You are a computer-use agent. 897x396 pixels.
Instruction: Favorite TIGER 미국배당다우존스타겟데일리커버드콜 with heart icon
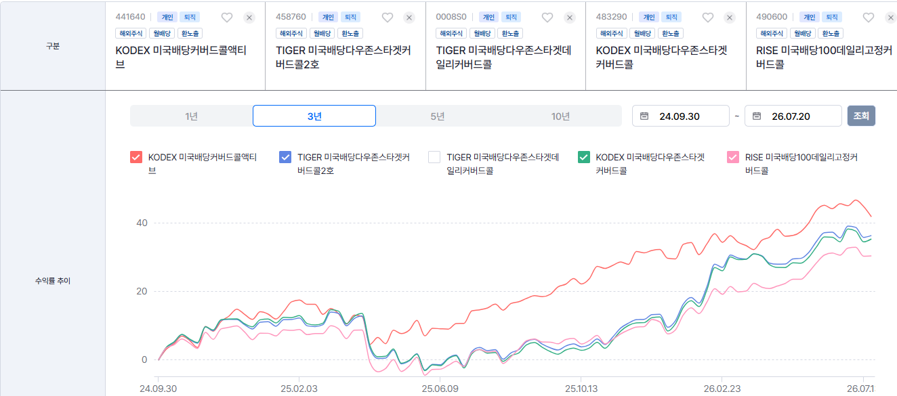coord(547,18)
